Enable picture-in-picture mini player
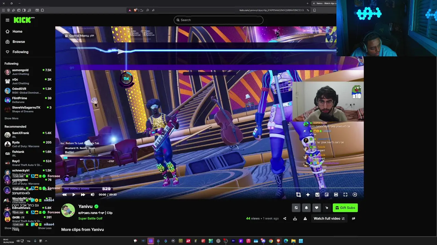 tap(327, 195)
